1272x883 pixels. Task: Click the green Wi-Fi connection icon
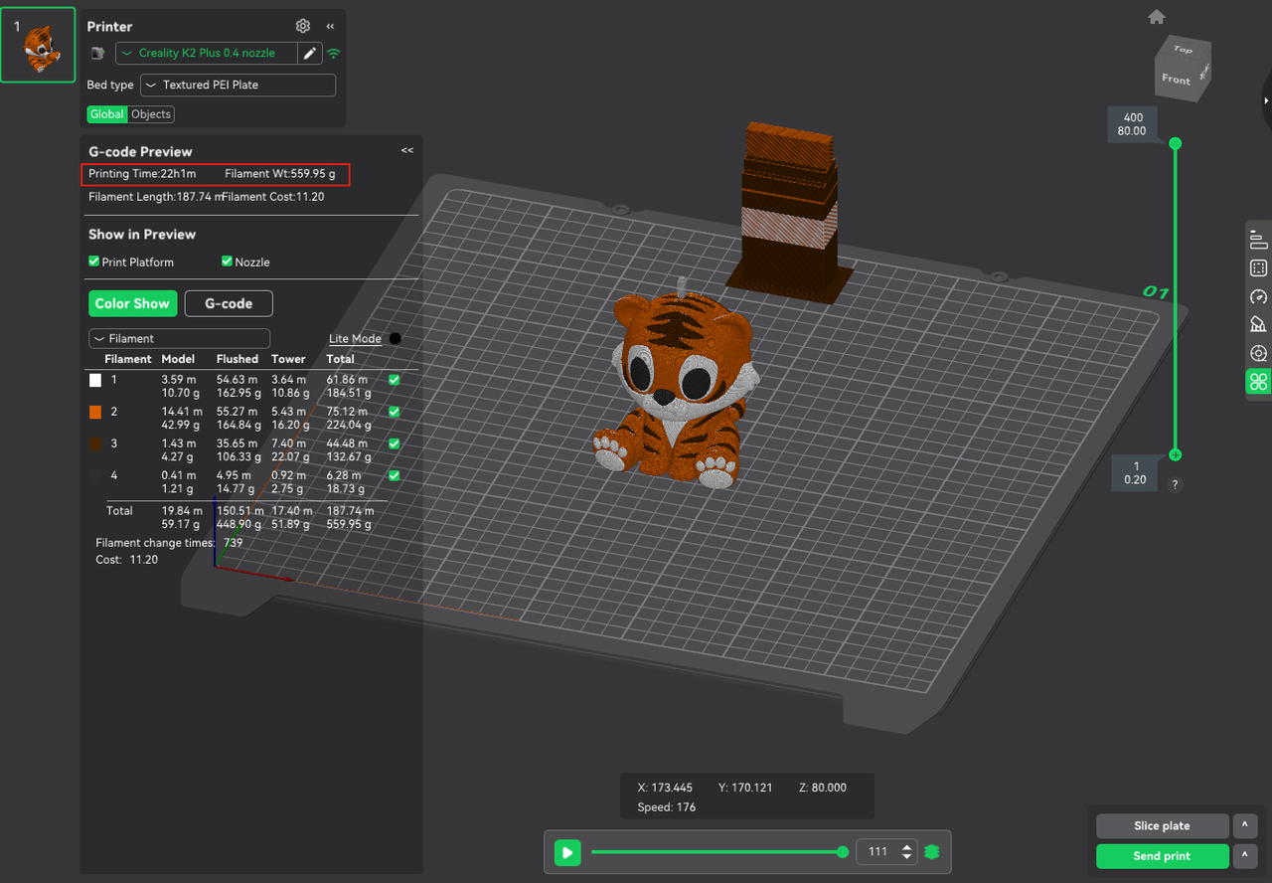point(334,54)
